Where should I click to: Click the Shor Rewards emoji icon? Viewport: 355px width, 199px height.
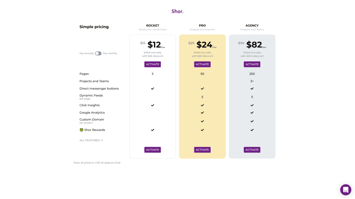(x=81, y=130)
